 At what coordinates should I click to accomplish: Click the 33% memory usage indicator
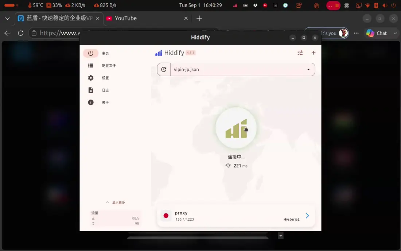point(54,5)
